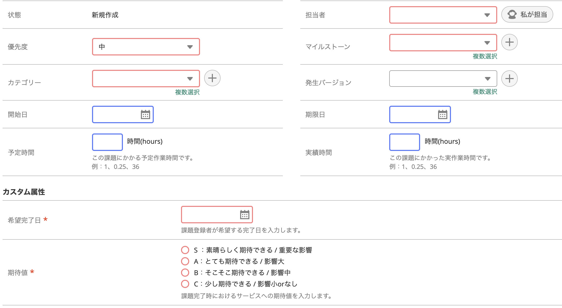Open the 優先度 dropdown showing 中
The width and height of the screenshot is (562, 308).
point(146,47)
